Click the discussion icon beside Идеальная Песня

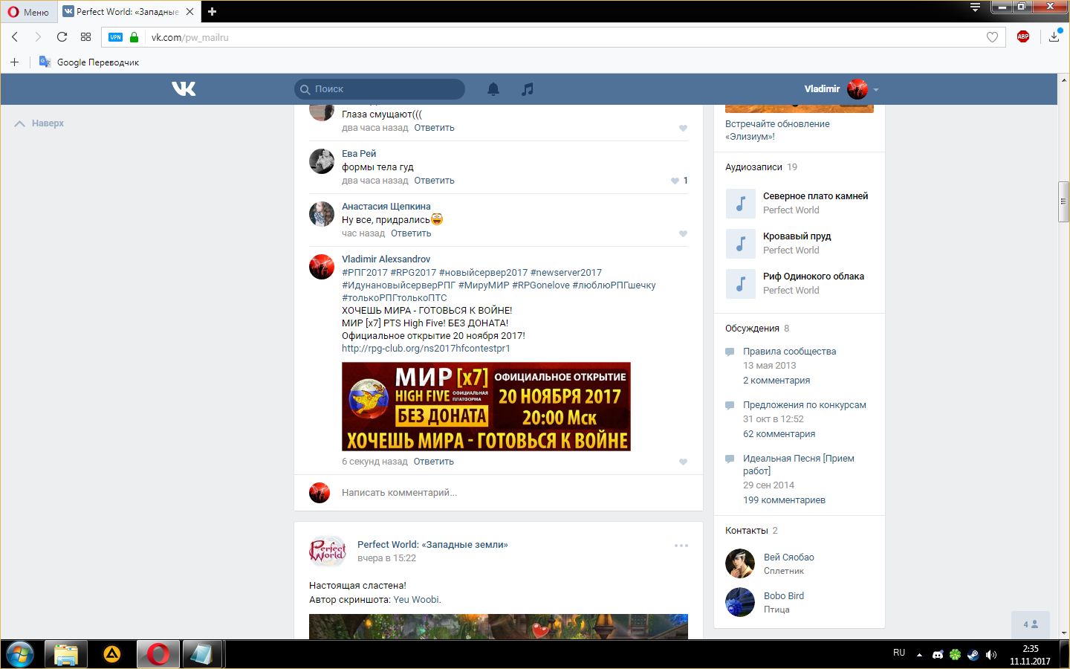[x=730, y=459]
